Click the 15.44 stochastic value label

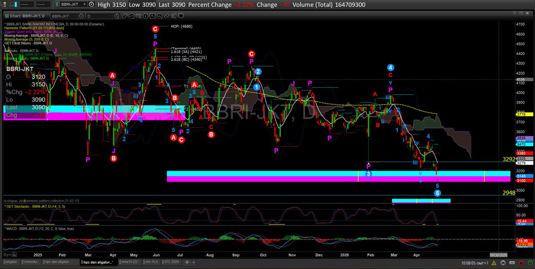524,221
